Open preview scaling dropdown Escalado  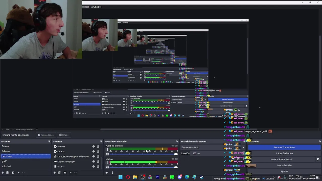coord(27,129)
